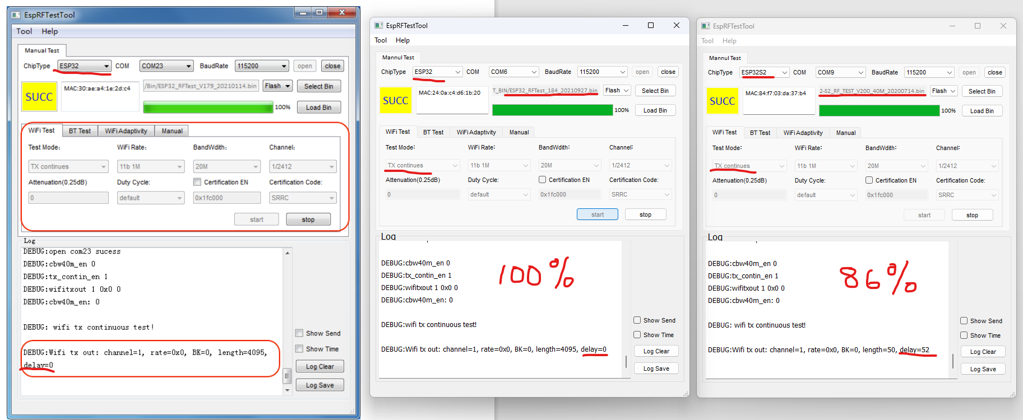Click Log Save in COM6 window
Image resolution: width=1023 pixels, height=420 pixels.
coord(656,368)
